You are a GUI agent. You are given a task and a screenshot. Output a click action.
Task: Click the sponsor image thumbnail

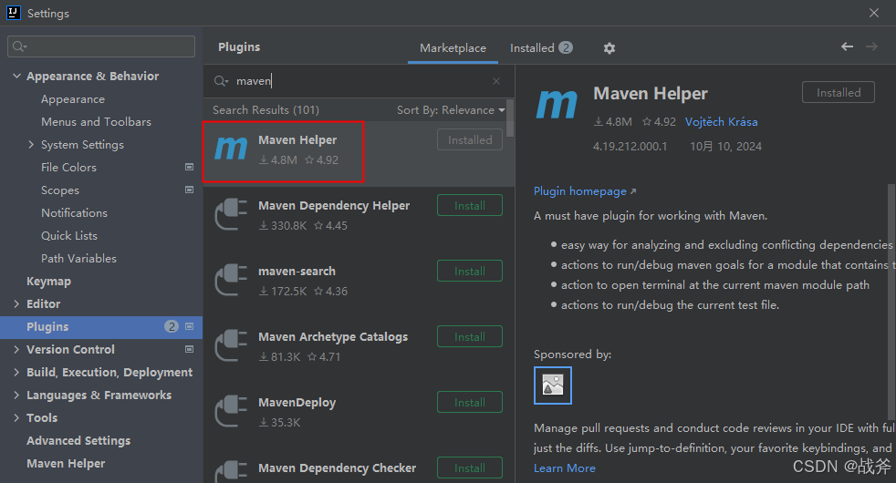click(x=553, y=385)
